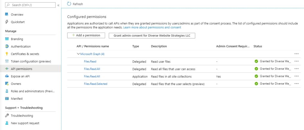Open ellipsis menu for delegated Files.Read.All row
The width and height of the screenshot is (304, 130).
(x=296, y=69)
